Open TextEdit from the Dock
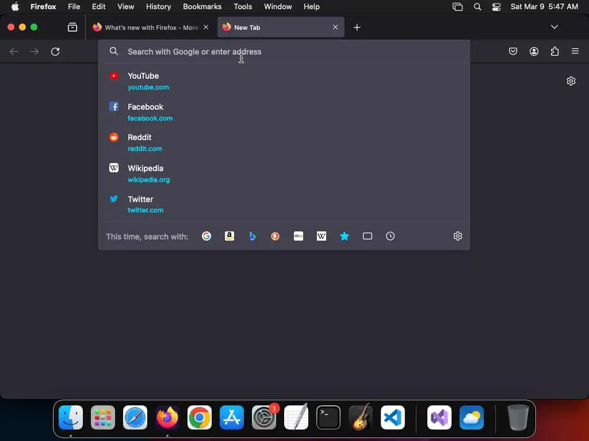This screenshot has width=589, height=441. 296,417
